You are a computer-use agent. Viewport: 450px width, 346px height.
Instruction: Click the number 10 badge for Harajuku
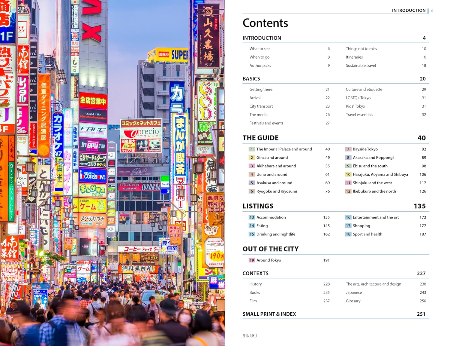[348, 174]
